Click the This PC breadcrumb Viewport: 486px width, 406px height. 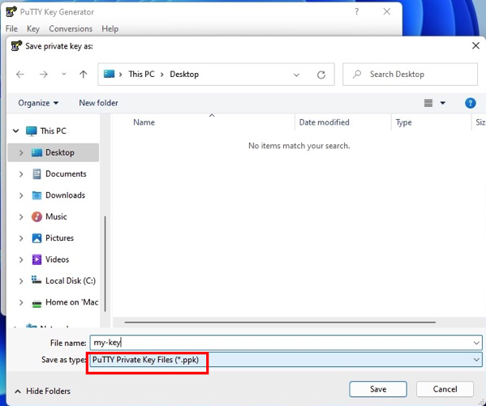pos(141,75)
